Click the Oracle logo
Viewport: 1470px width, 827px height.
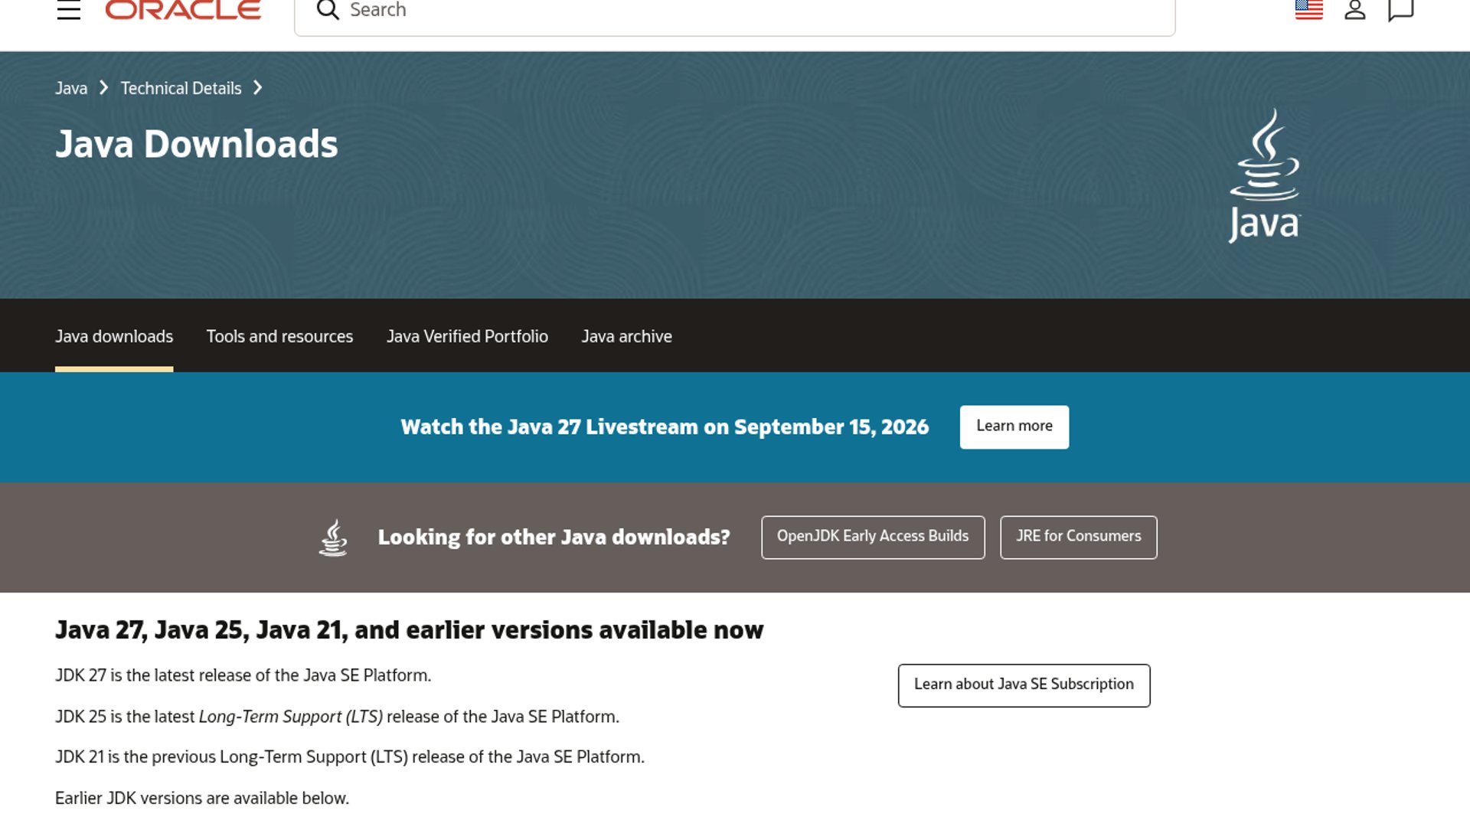click(183, 10)
